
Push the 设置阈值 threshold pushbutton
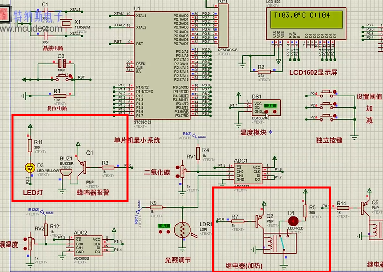327,94
